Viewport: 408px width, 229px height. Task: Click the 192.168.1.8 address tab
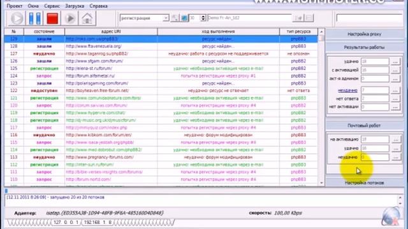point(98,223)
